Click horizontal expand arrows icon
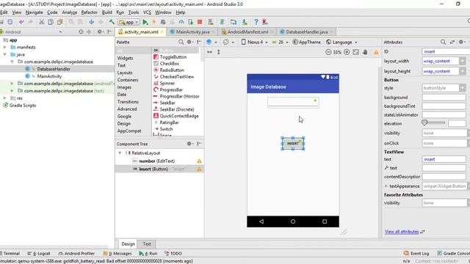The width and height of the screenshot is (470, 264). coord(209,52)
